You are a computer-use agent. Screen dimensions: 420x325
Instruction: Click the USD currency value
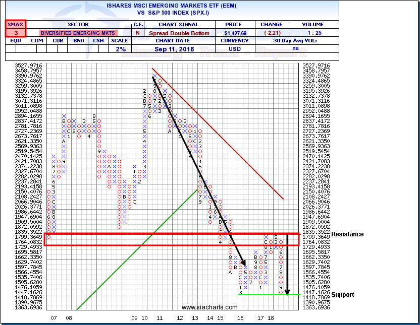click(235, 49)
